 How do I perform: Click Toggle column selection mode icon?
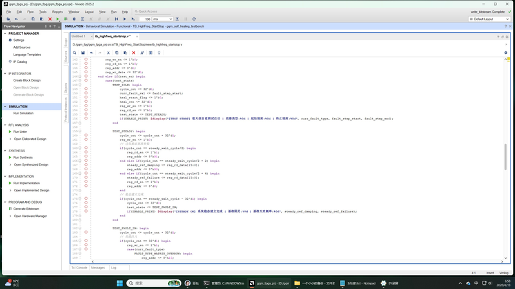(x=151, y=53)
